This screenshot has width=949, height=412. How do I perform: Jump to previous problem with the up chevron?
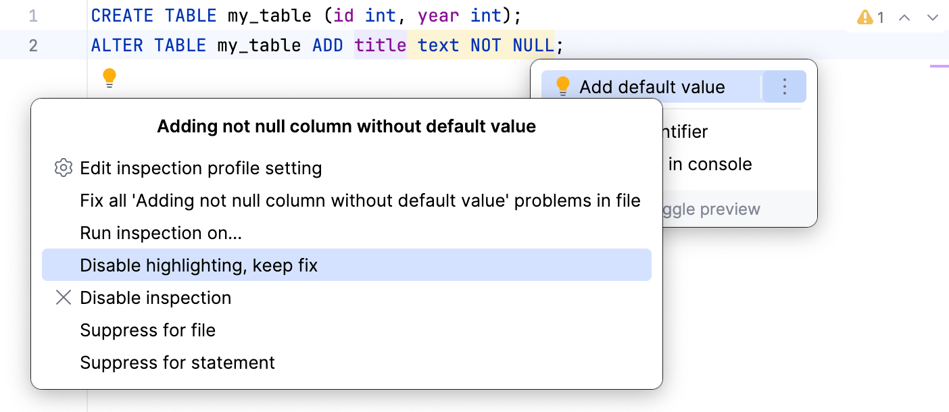pos(904,18)
